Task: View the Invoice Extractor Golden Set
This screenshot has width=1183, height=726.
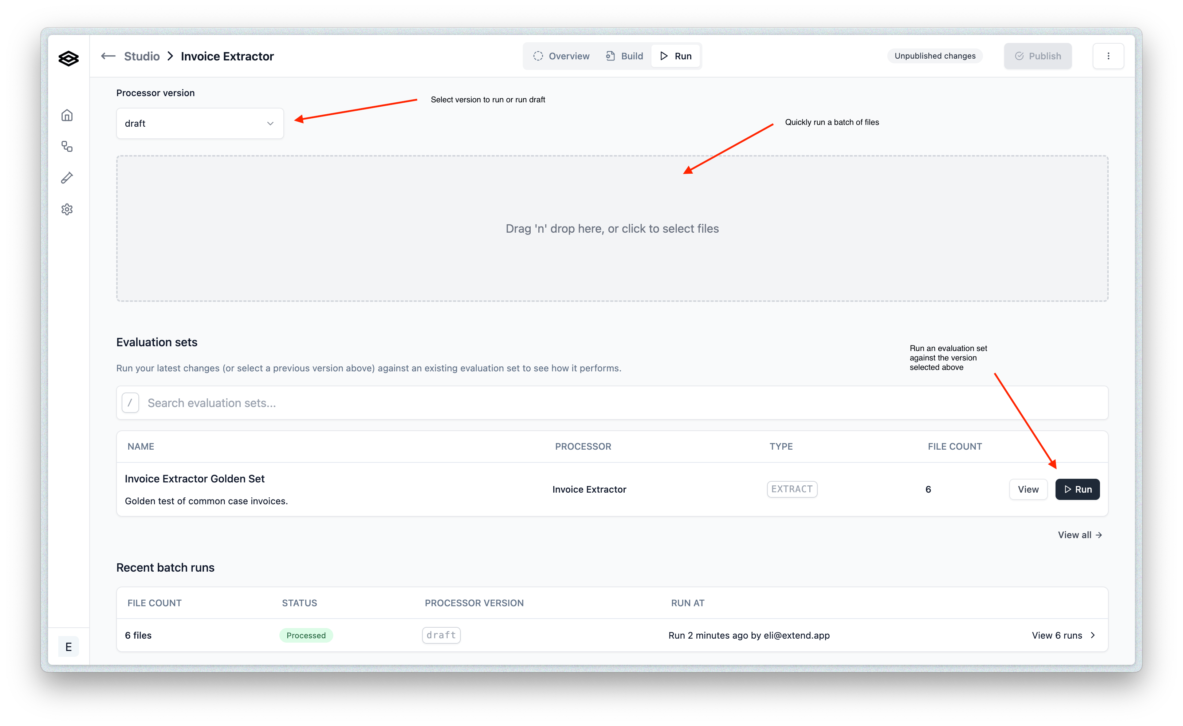Action: (1028, 489)
